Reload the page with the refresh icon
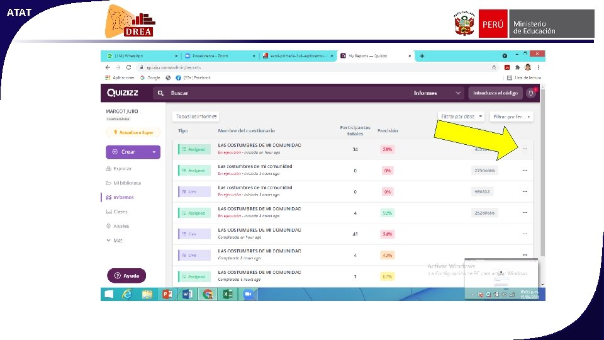This screenshot has height=340, width=604. click(128, 67)
